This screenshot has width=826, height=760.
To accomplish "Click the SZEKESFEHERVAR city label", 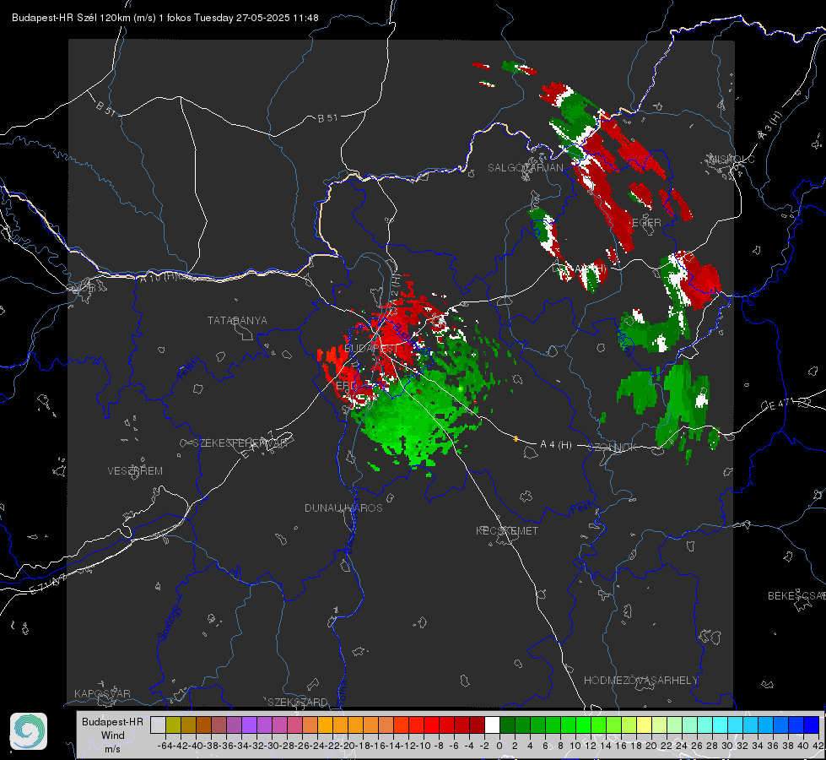I will 240,443.
